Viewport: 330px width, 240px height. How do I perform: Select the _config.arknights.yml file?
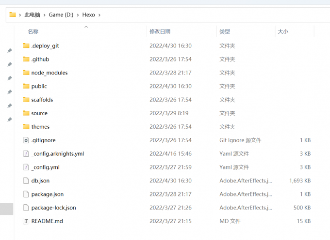[x=57, y=154]
